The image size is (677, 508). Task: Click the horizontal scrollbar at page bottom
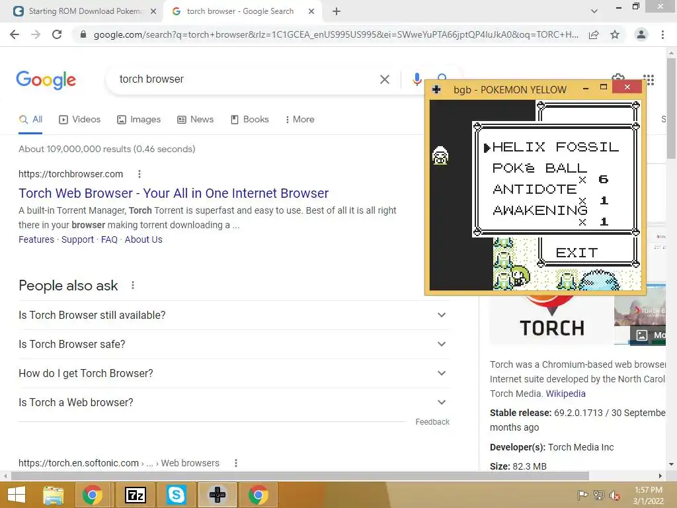pos(300,476)
